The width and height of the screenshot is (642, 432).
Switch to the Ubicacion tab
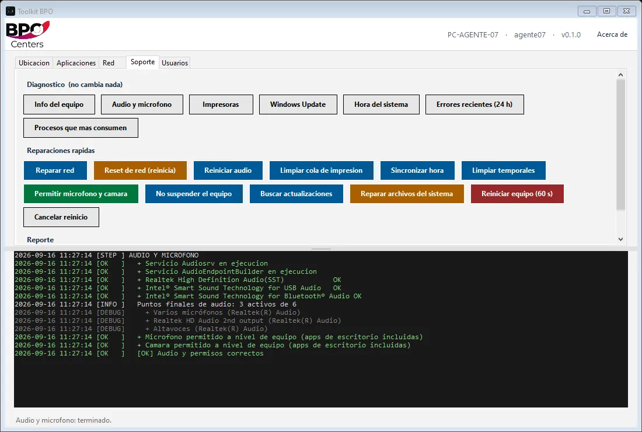click(34, 62)
